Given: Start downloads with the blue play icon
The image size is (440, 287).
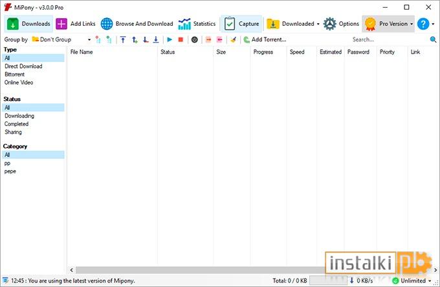Looking at the screenshot, I should [170, 40].
